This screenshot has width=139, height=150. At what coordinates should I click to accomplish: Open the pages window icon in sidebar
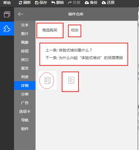(x=7, y=14)
